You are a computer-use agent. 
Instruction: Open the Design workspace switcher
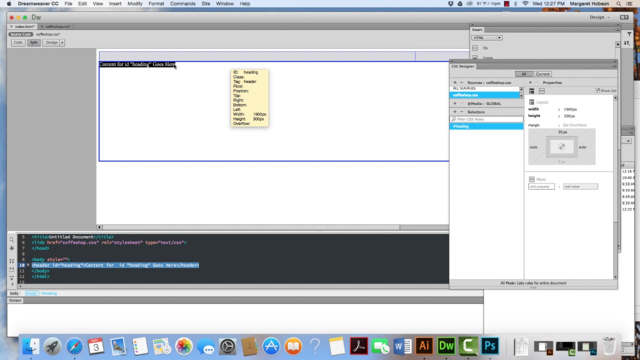[x=599, y=17]
